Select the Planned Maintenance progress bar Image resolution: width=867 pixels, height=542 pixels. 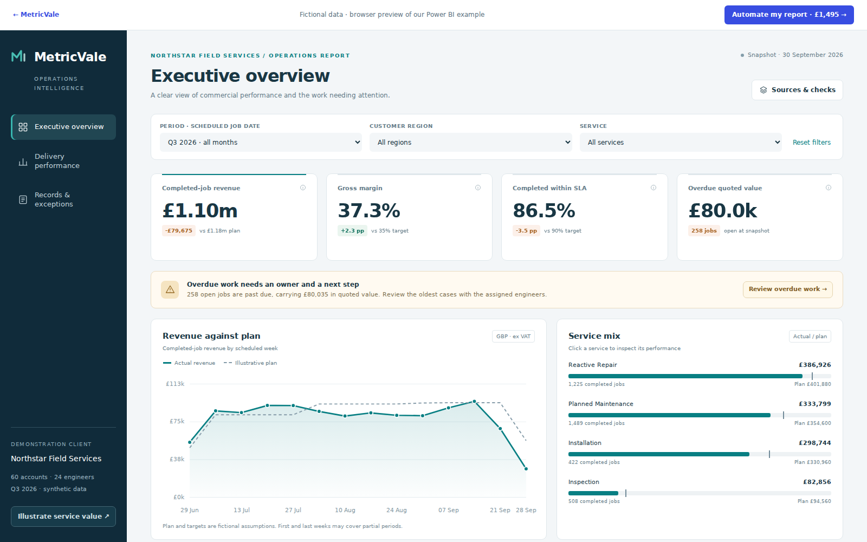coord(700,415)
